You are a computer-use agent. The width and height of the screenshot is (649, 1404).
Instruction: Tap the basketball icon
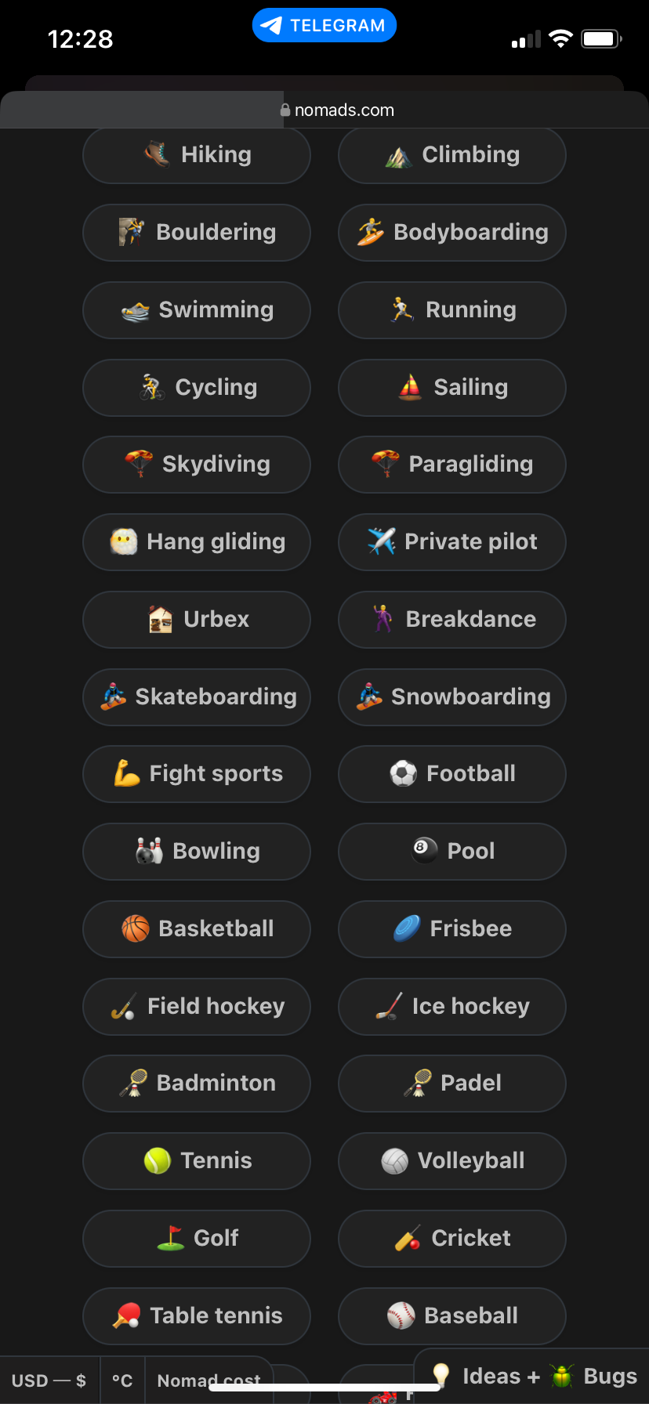pyautogui.click(x=136, y=928)
